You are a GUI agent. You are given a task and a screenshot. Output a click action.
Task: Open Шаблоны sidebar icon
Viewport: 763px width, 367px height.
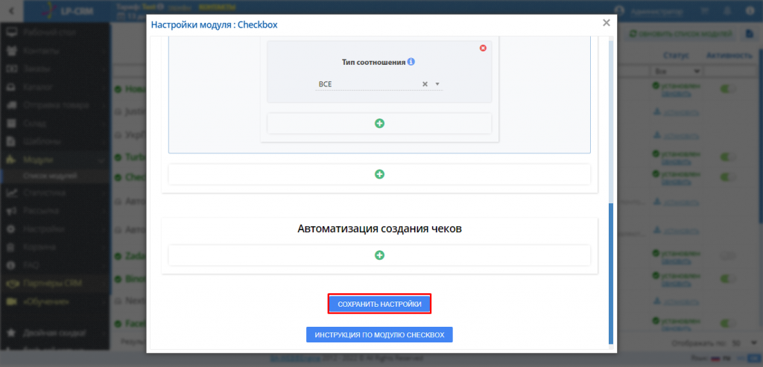12,141
